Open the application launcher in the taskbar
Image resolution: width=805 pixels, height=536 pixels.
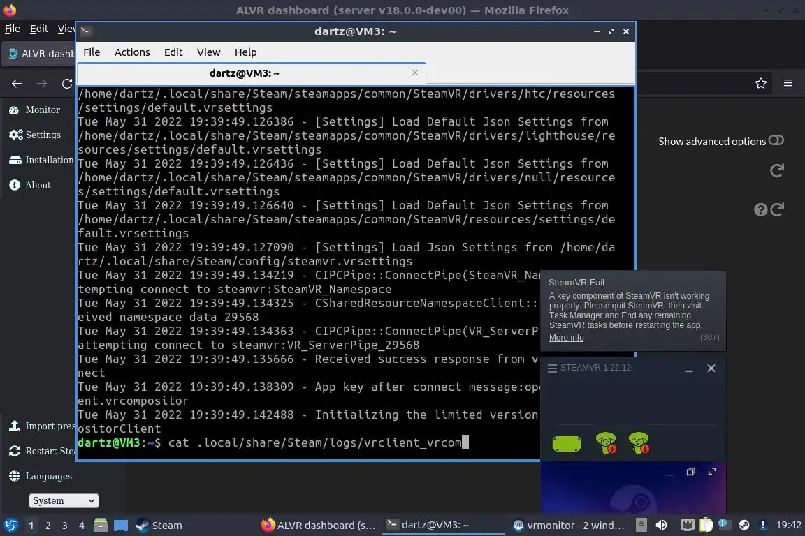click(x=10, y=526)
